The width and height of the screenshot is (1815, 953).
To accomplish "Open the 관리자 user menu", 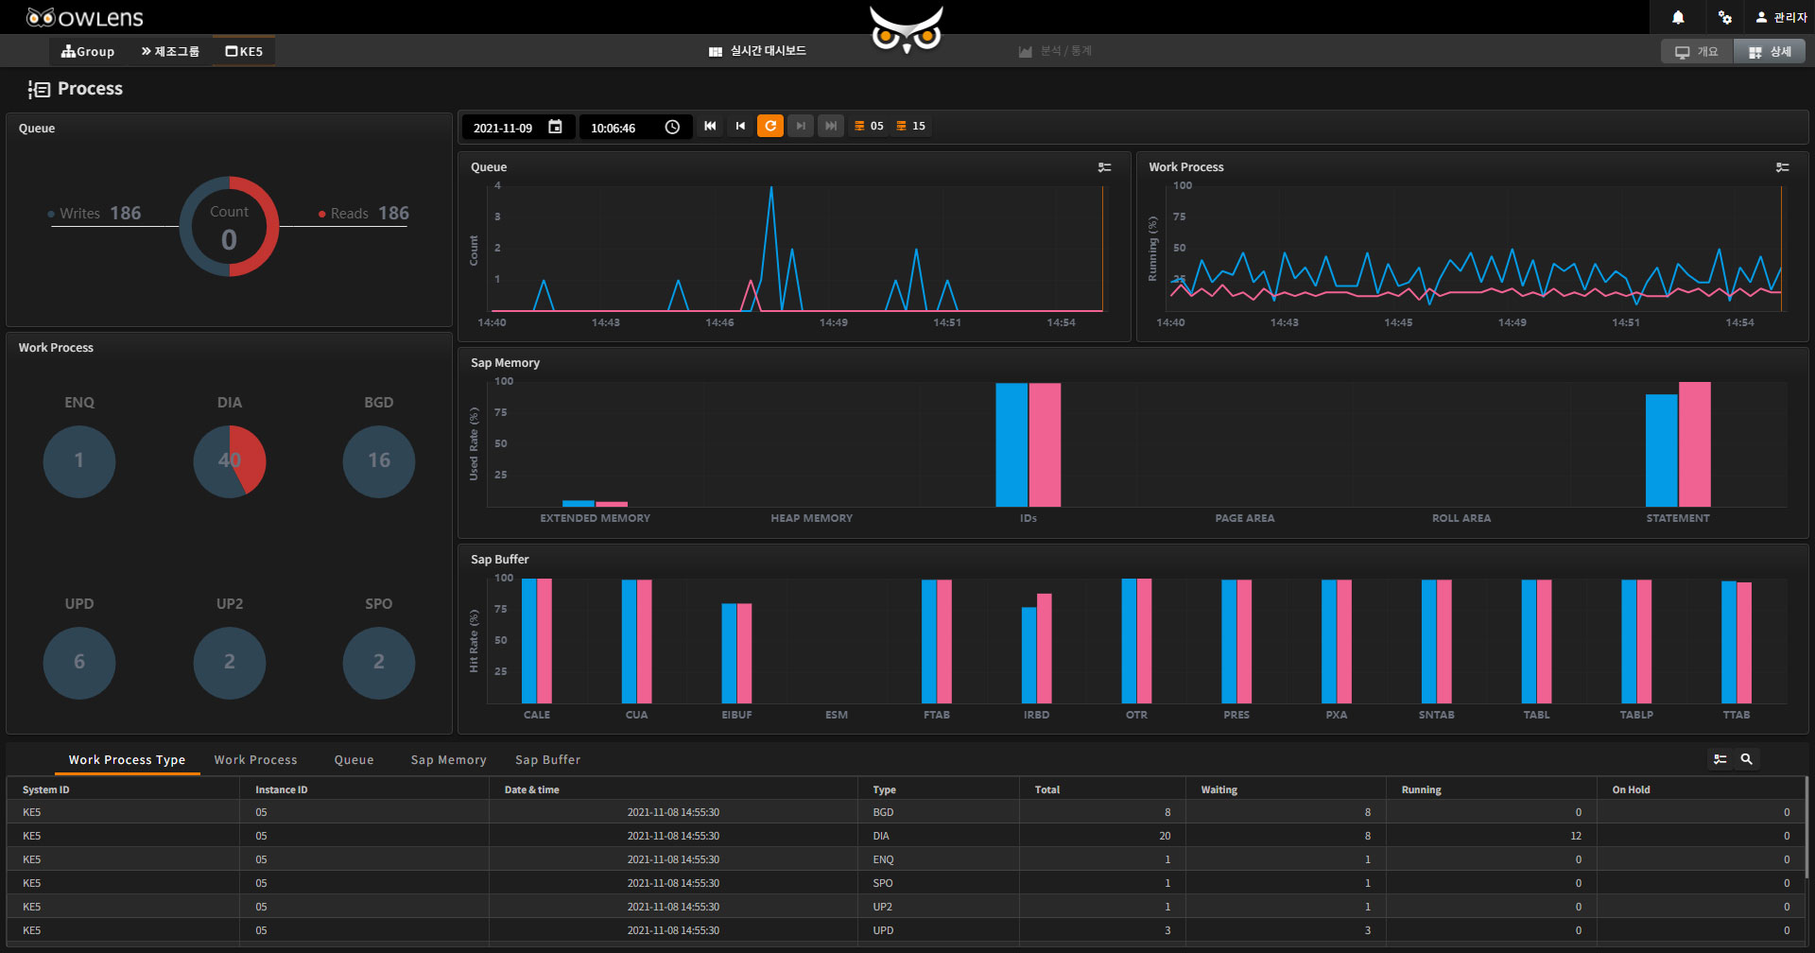I will coord(1781,17).
